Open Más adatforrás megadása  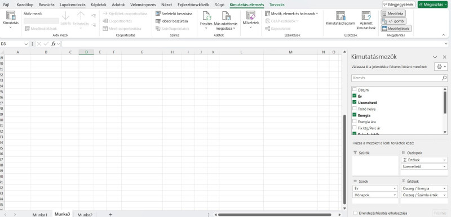point(226,21)
